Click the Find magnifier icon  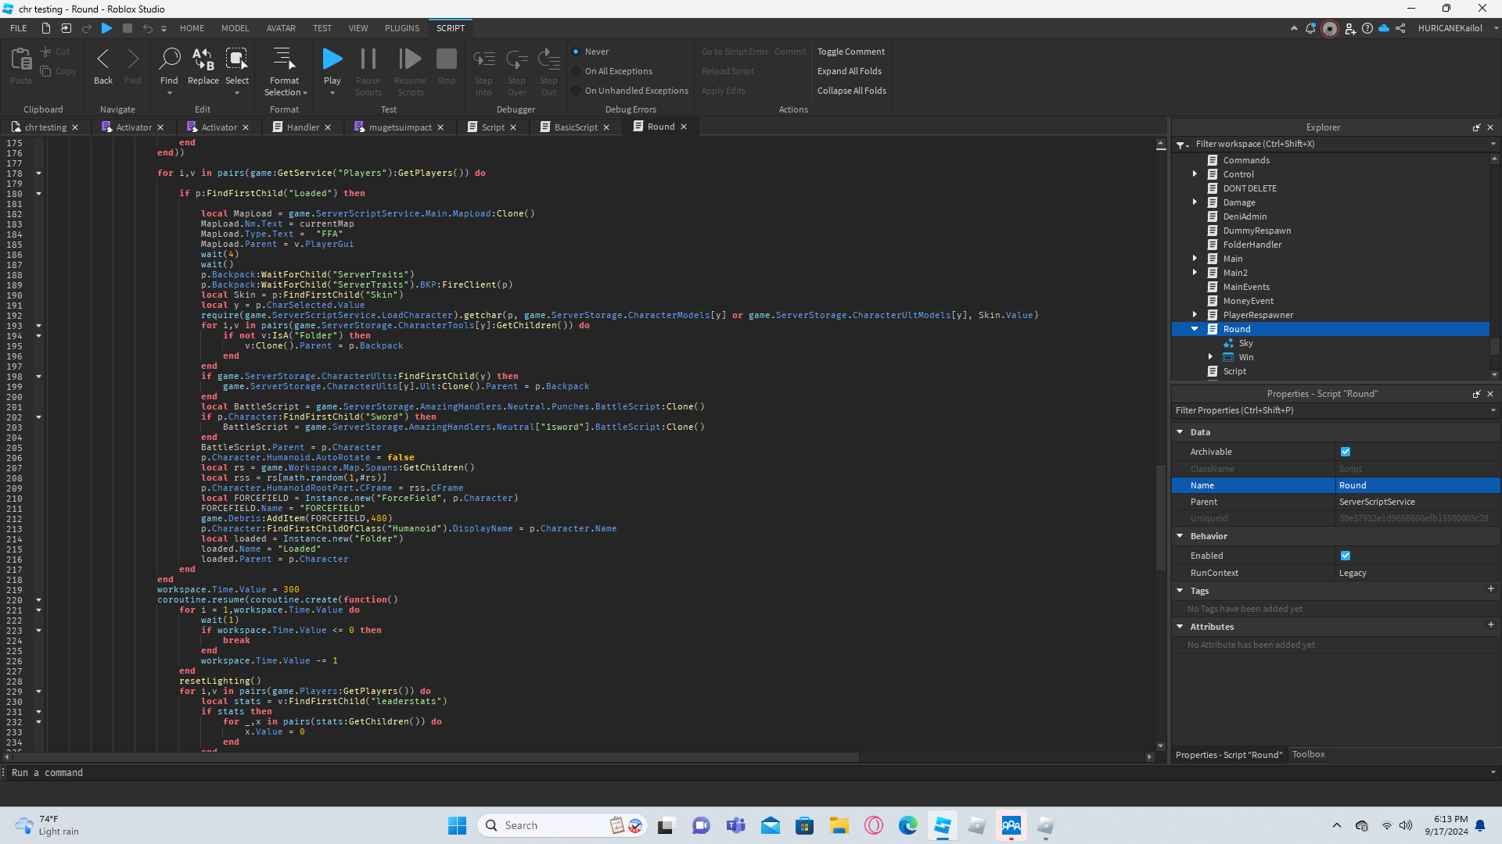click(x=169, y=59)
